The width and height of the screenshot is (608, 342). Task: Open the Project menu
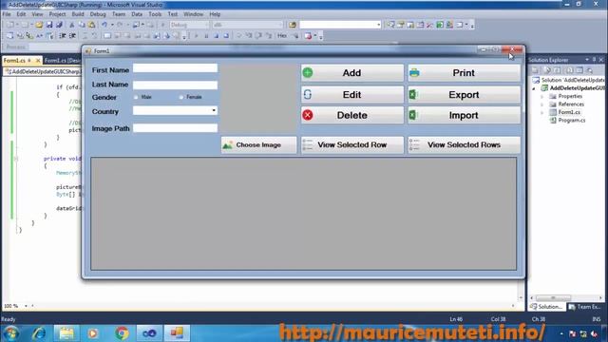click(x=57, y=14)
